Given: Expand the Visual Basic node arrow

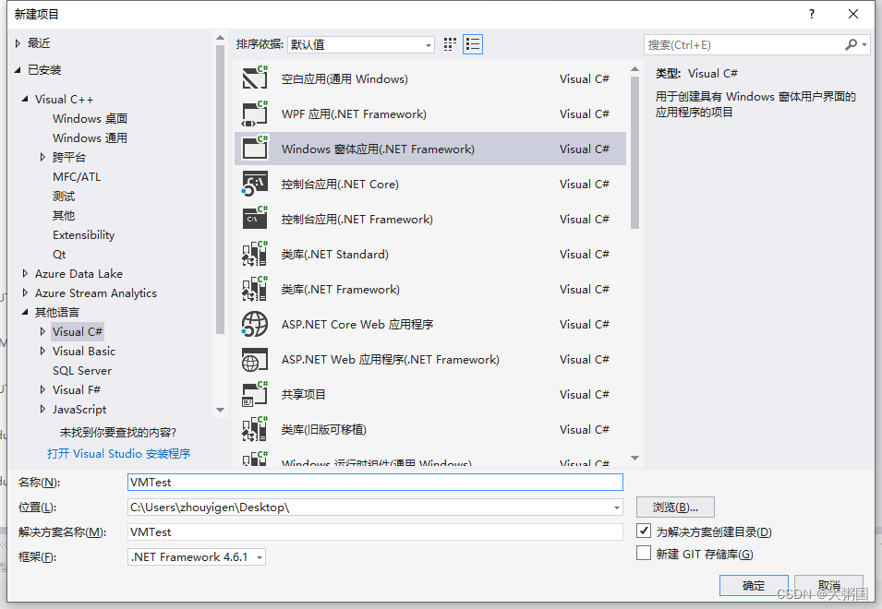Looking at the screenshot, I should tap(42, 352).
